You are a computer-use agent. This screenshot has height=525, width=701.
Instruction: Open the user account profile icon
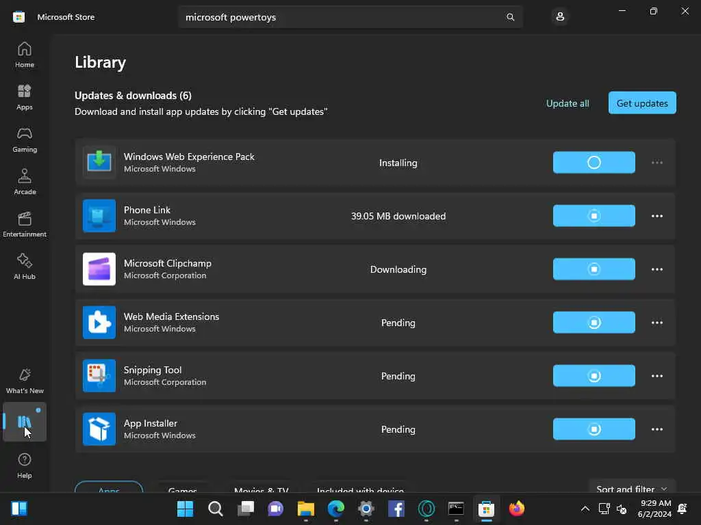tap(560, 17)
